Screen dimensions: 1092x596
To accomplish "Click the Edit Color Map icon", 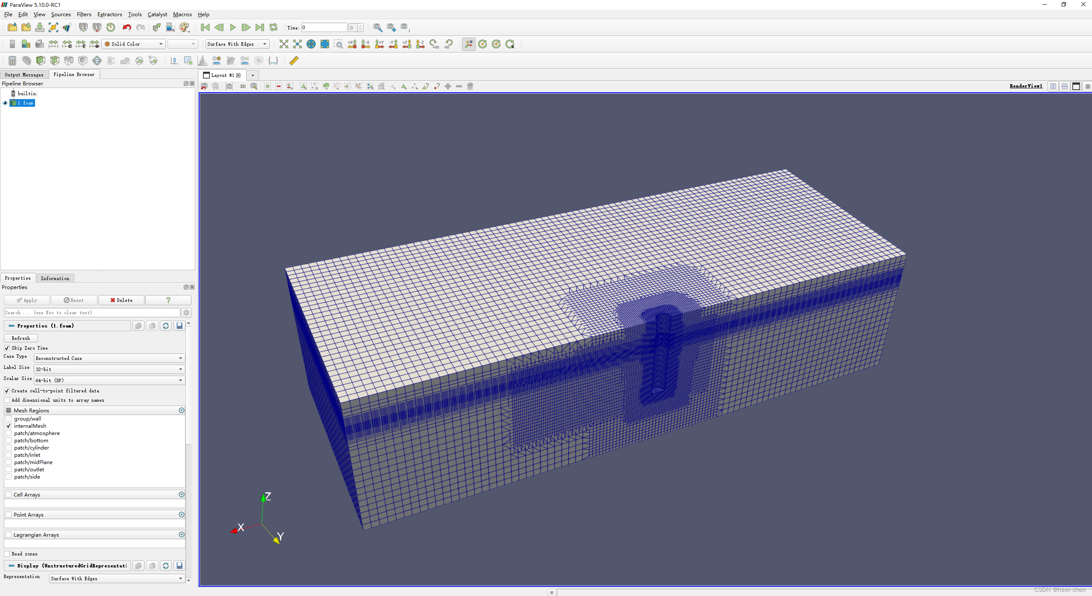I will click(x=26, y=44).
